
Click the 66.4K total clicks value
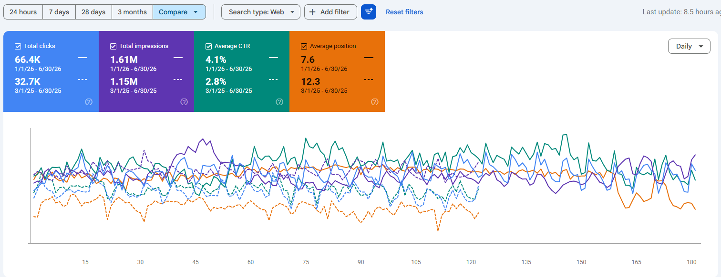(x=28, y=59)
